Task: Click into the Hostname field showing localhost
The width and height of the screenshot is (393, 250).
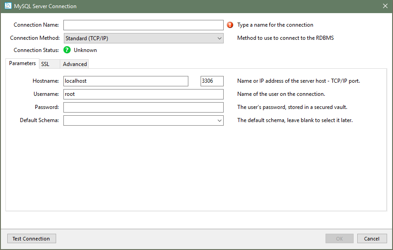Action: coord(126,81)
